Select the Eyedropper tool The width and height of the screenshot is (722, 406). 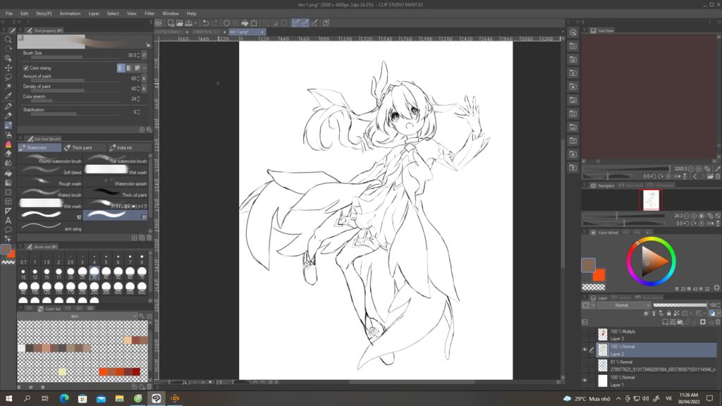(x=8, y=96)
